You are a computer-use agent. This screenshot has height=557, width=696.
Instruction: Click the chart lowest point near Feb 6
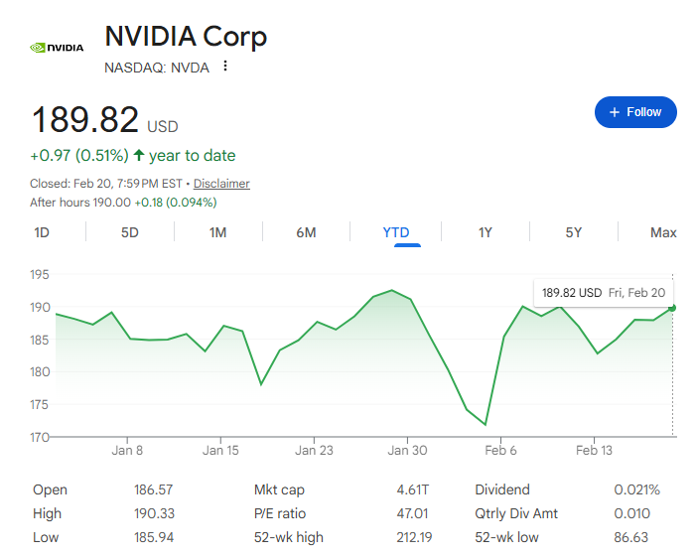[486, 425]
